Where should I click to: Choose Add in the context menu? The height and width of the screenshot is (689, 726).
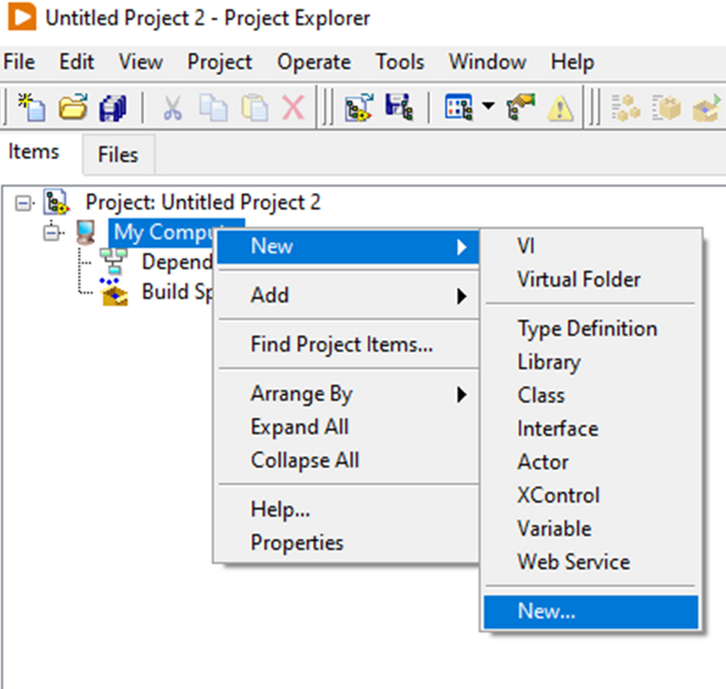click(x=348, y=295)
